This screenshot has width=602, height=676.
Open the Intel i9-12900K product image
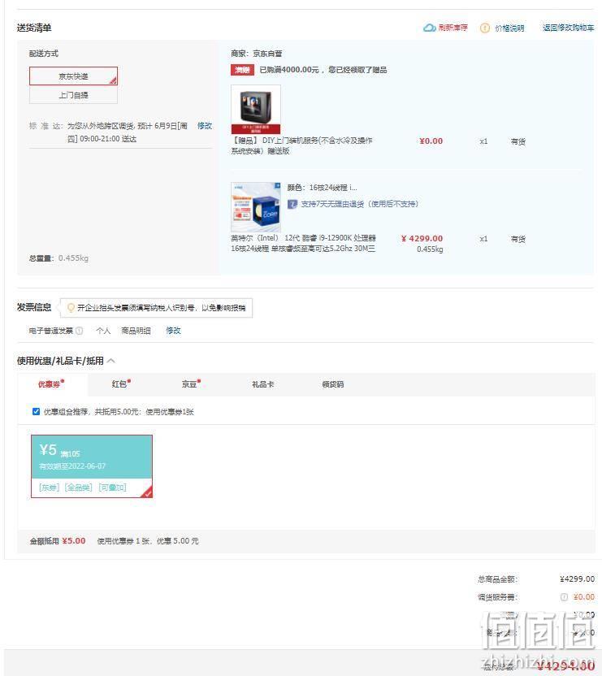click(x=256, y=207)
